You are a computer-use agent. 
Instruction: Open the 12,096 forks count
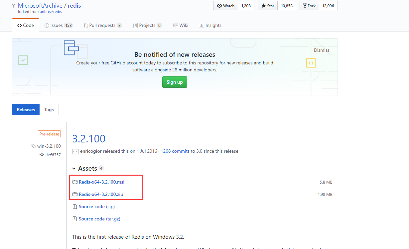(328, 6)
